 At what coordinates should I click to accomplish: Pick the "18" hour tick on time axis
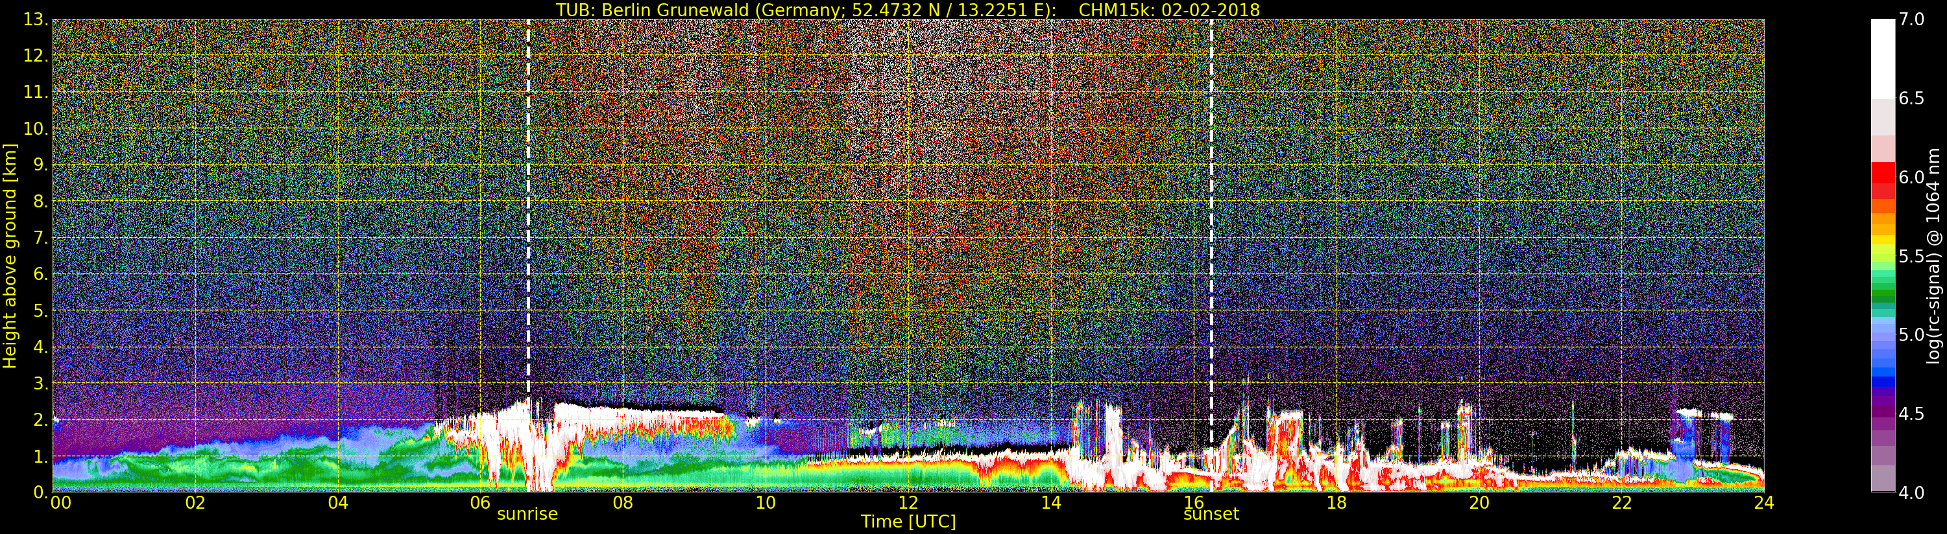click(1336, 502)
